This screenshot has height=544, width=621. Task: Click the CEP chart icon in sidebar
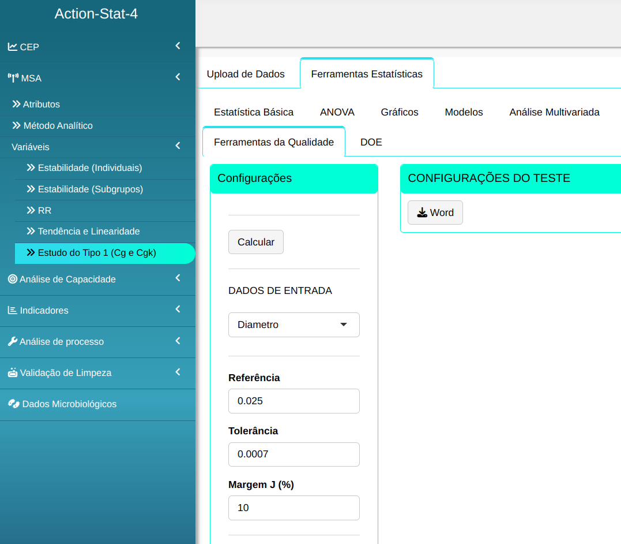12,47
